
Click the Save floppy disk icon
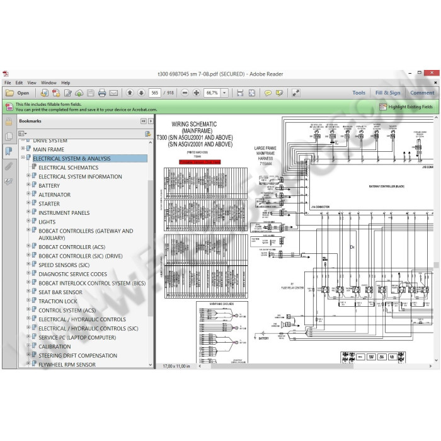tap(91, 93)
